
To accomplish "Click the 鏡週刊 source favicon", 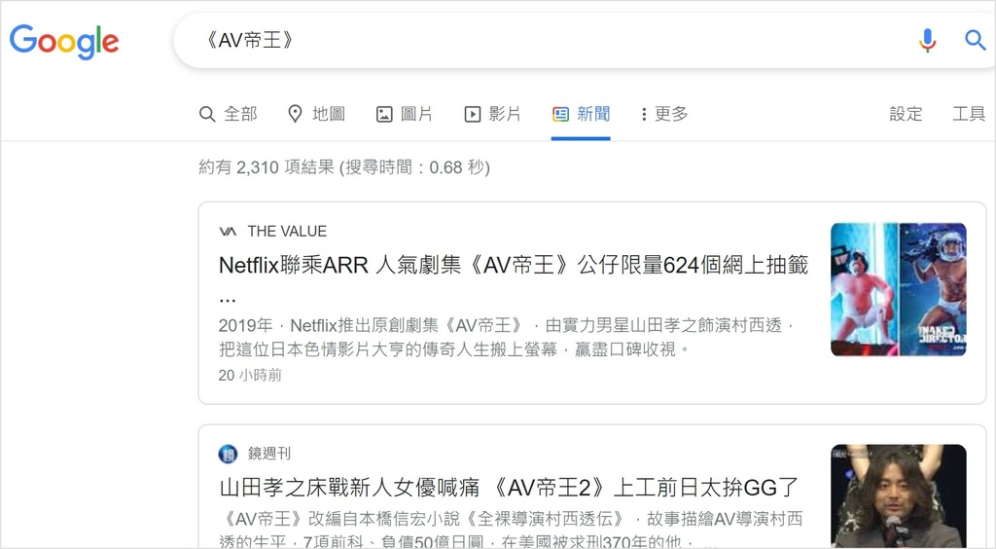I will click(228, 454).
